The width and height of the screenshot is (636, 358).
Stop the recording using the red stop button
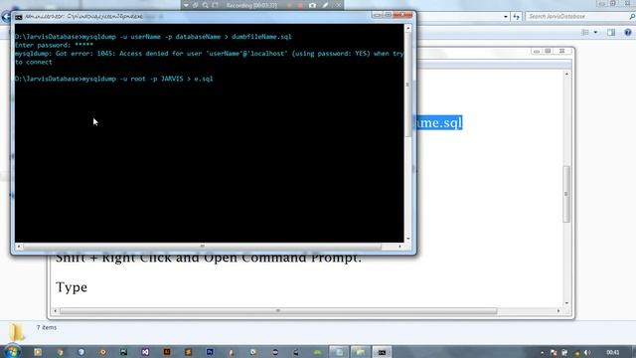(300, 5)
